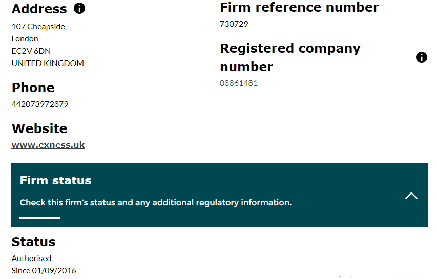Click the Address heading text
Image resolution: width=437 pixels, height=279 pixels.
click(x=39, y=9)
